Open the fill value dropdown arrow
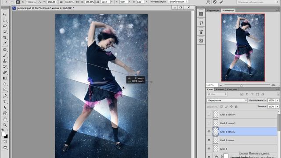The height and width of the screenshot is (158, 281). [277, 107]
